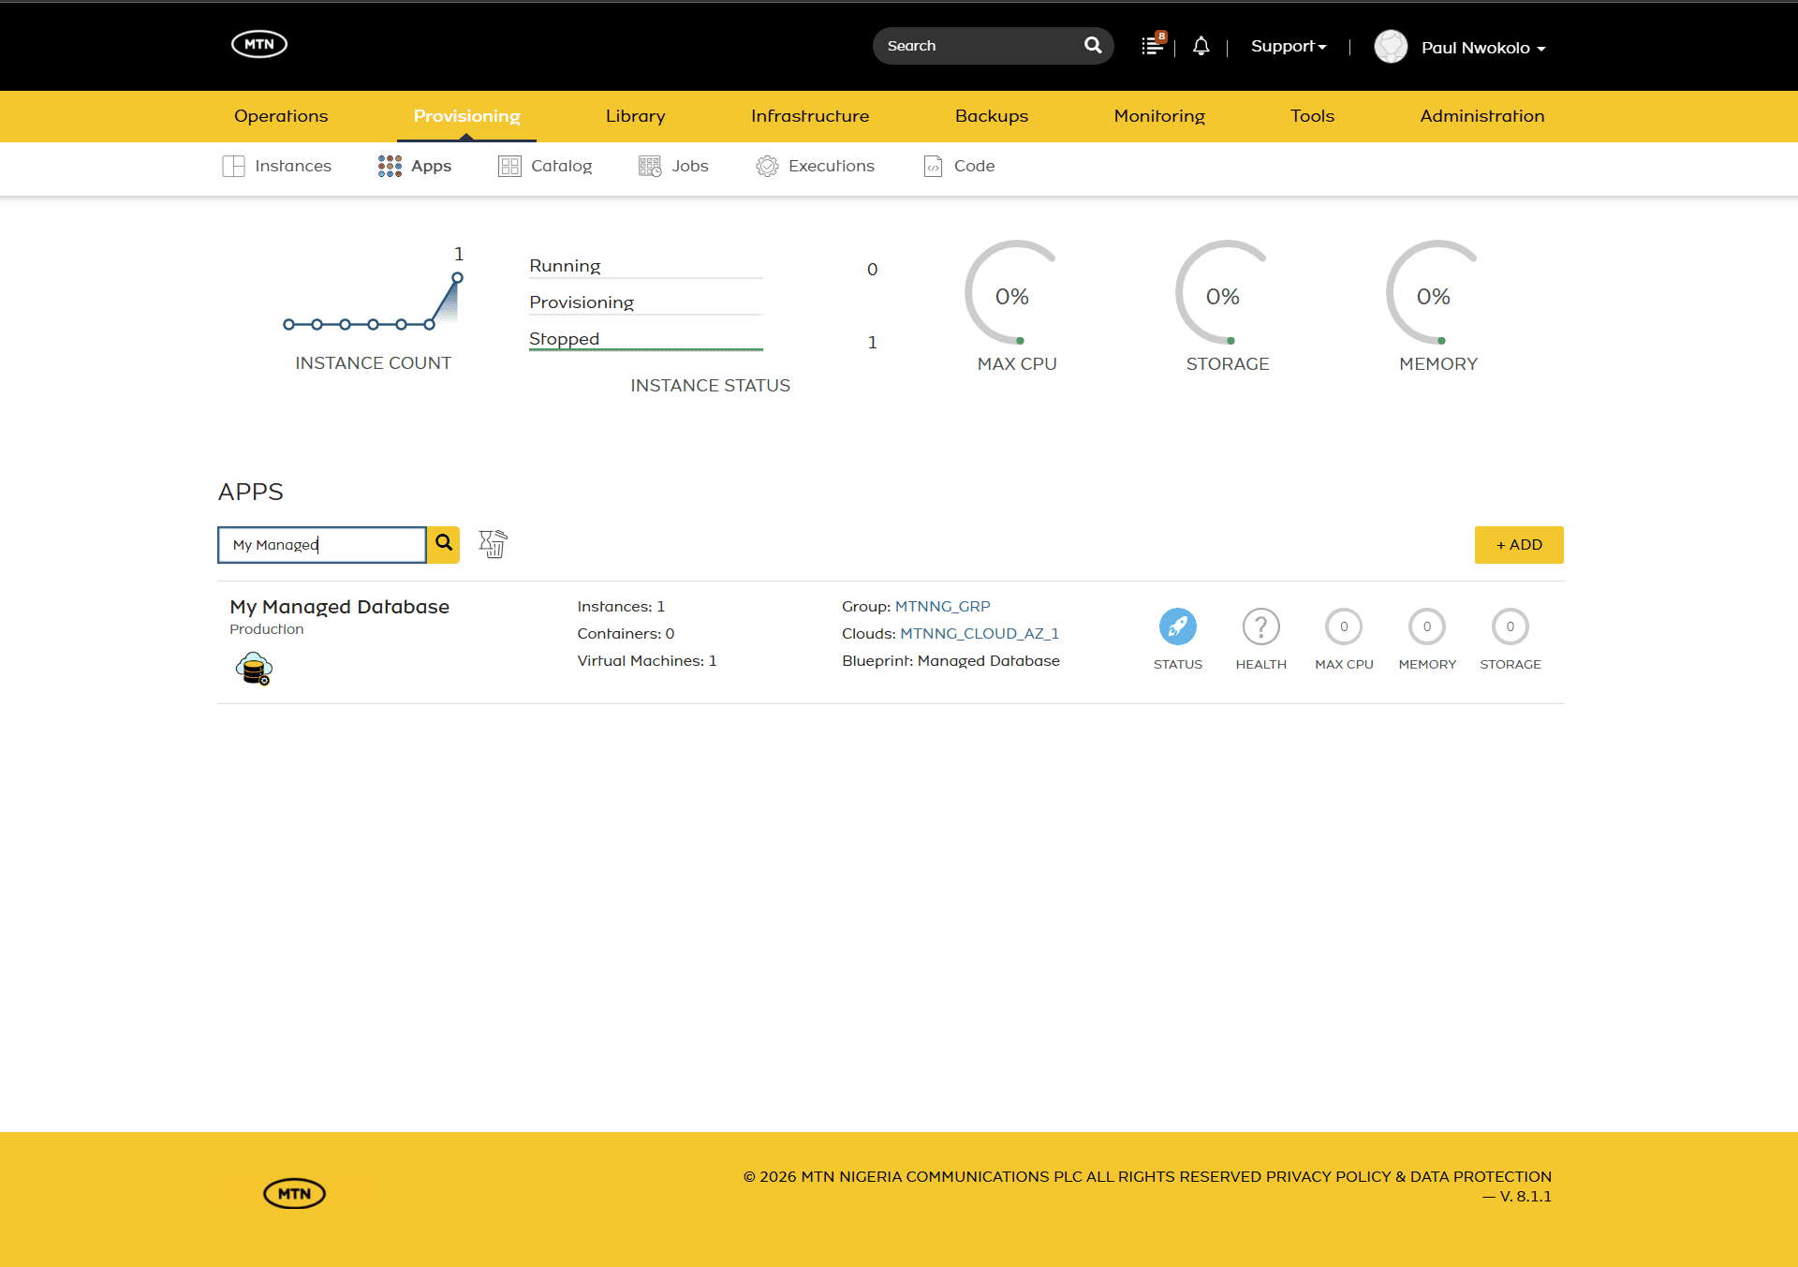Open the My Managed Database app
1798x1267 pixels.
[339, 607]
